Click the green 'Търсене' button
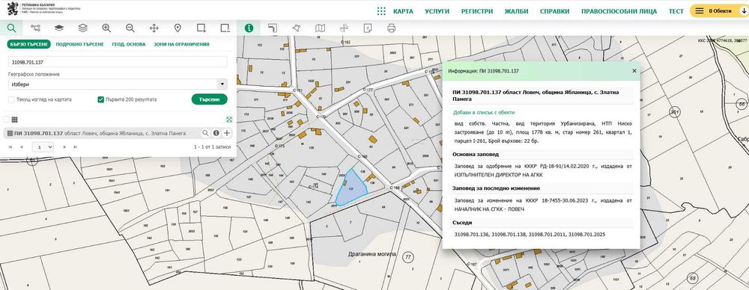 209,99
